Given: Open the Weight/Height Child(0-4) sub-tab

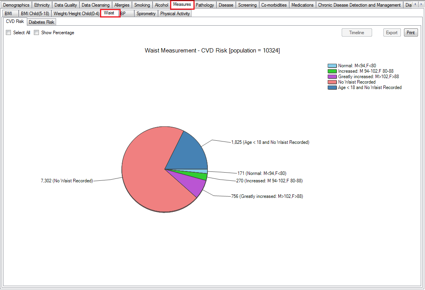Looking at the screenshot, I should [x=76, y=13].
